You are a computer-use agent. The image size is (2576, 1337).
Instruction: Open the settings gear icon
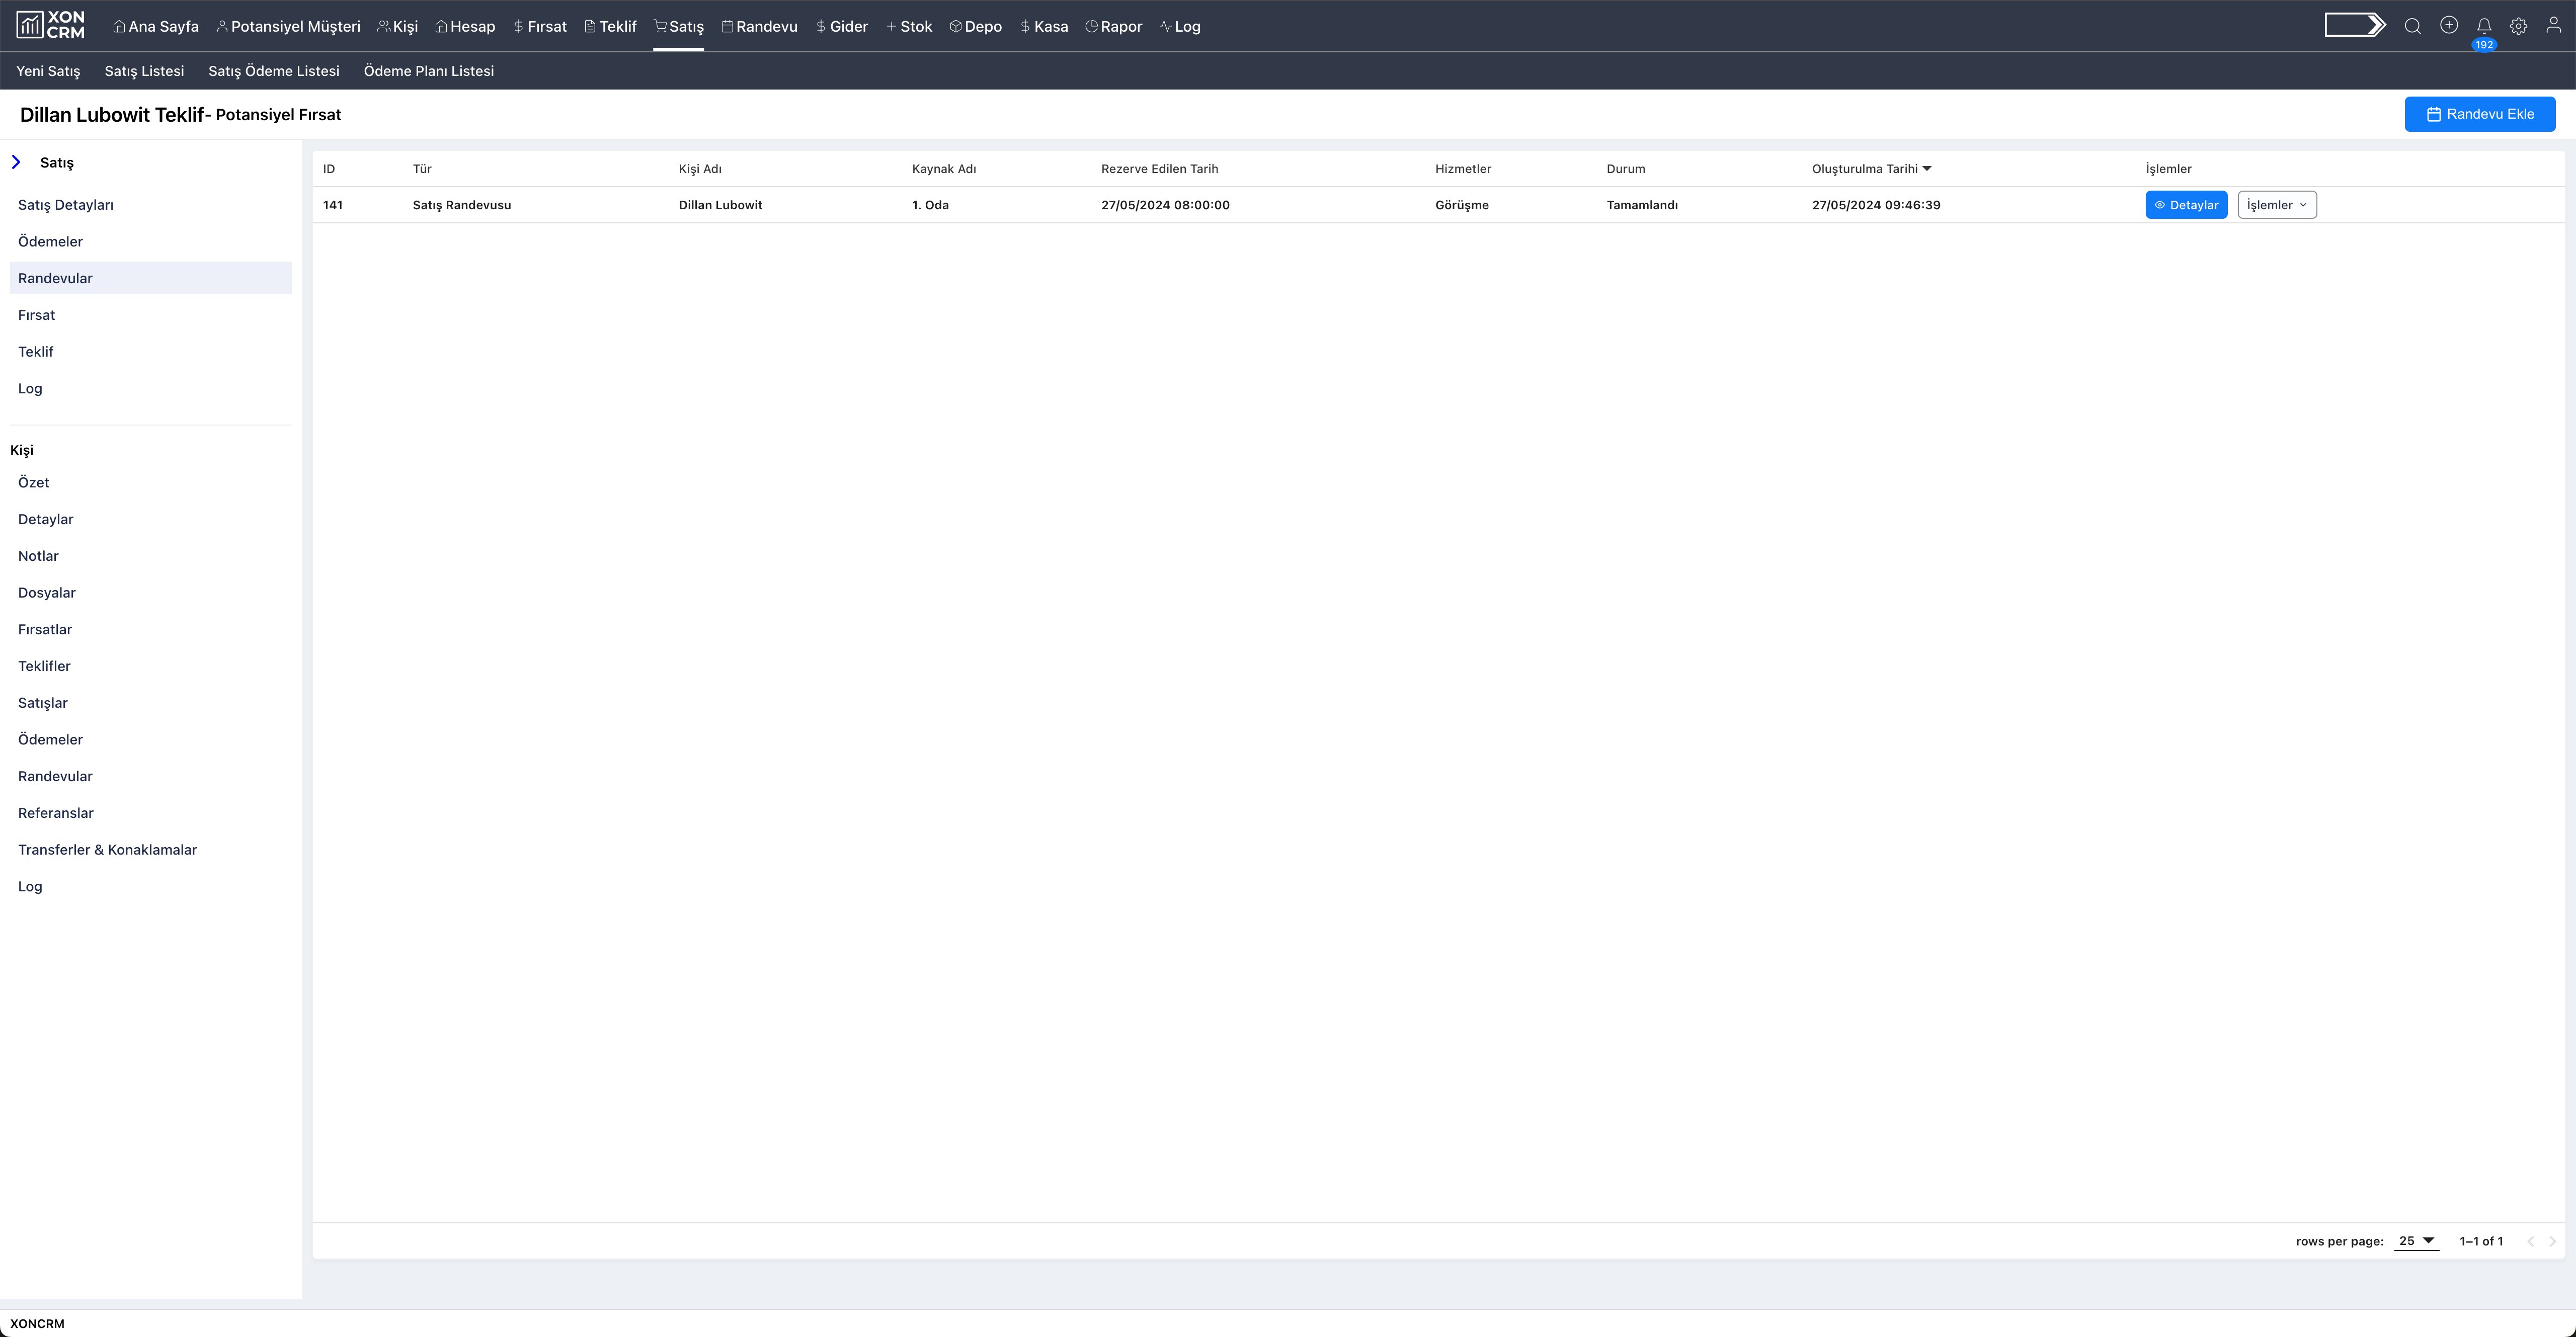2519,26
